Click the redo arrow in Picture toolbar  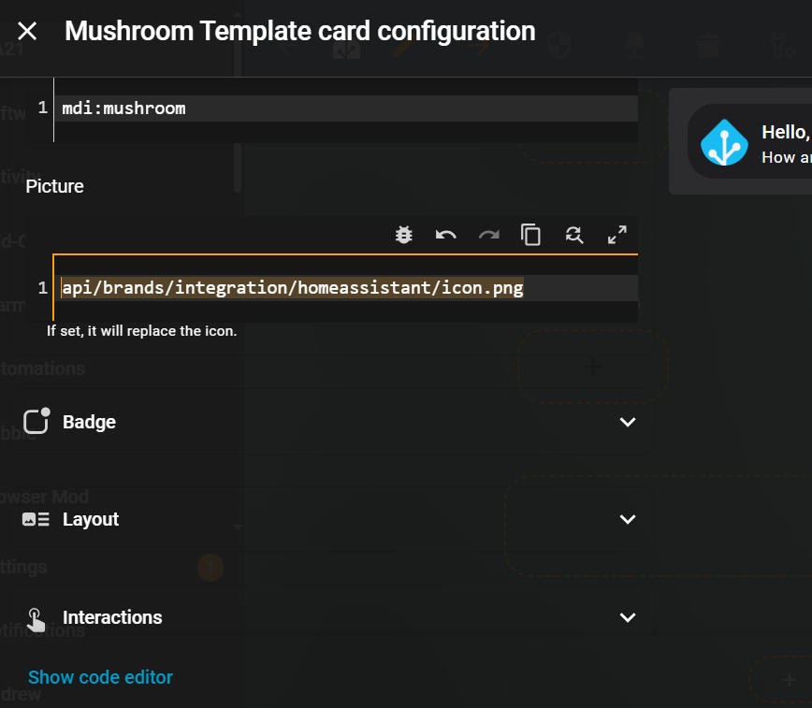488,235
